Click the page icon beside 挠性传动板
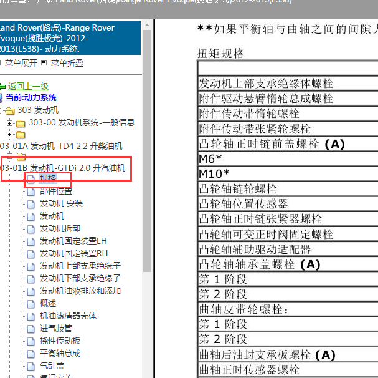 click(x=31, y=342)
